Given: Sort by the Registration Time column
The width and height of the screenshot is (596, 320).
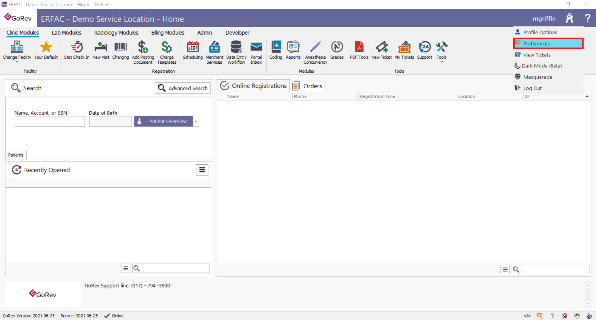Looking at the screenshot, I should 408,96.
